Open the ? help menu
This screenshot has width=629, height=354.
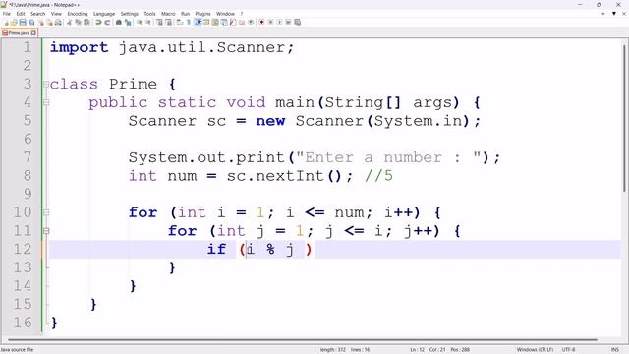click(x=242, y=14)
